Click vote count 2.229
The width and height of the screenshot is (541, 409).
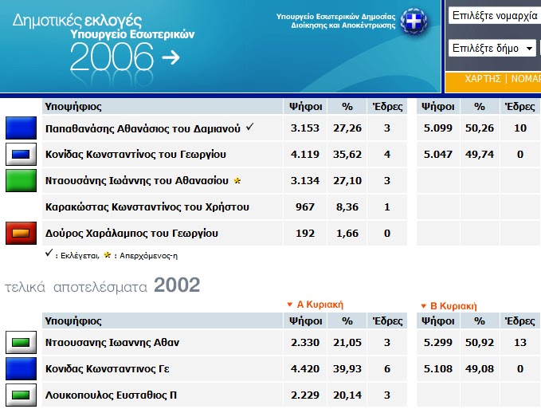pos(304,395)
